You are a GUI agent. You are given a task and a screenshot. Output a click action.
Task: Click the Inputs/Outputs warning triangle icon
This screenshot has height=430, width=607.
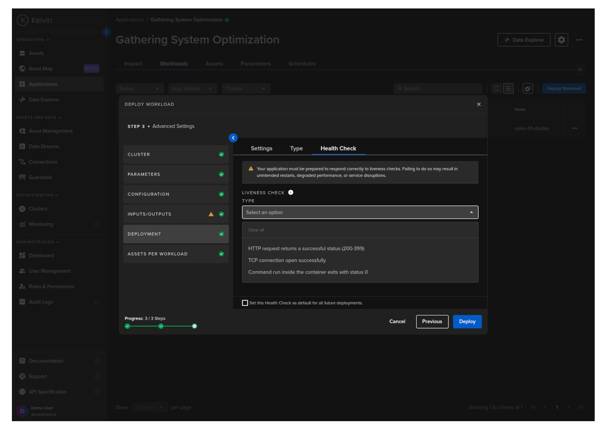pyautogui.click(x=211, y=214)
